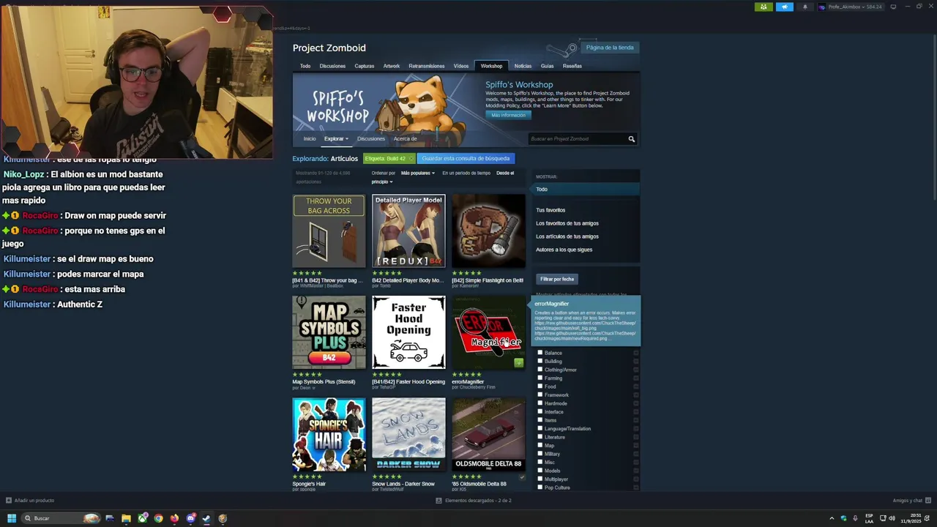
Task: Switch to the Reseñas tab
Action: [572, 66]
